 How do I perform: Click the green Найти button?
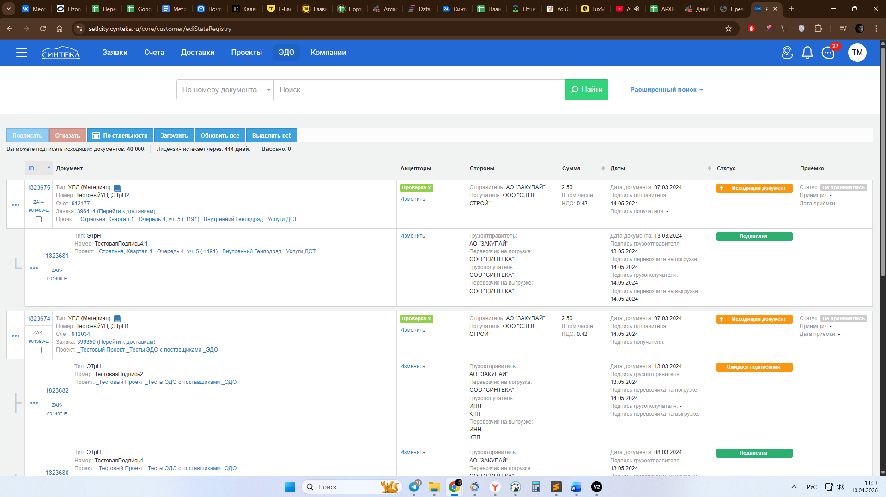tap(587, 90)
